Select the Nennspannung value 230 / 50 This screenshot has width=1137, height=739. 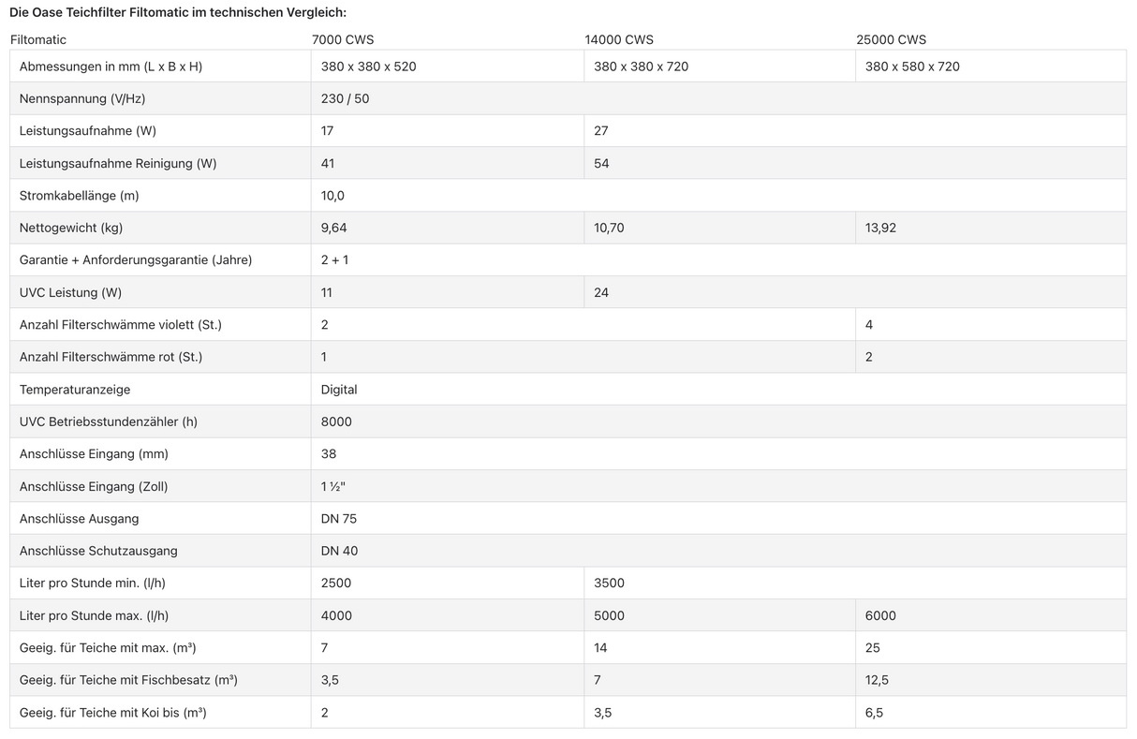(345, 98)
